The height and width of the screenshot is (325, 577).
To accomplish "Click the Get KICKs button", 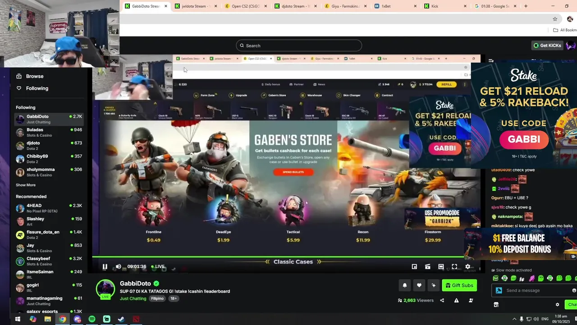I will tap(547, 46).
